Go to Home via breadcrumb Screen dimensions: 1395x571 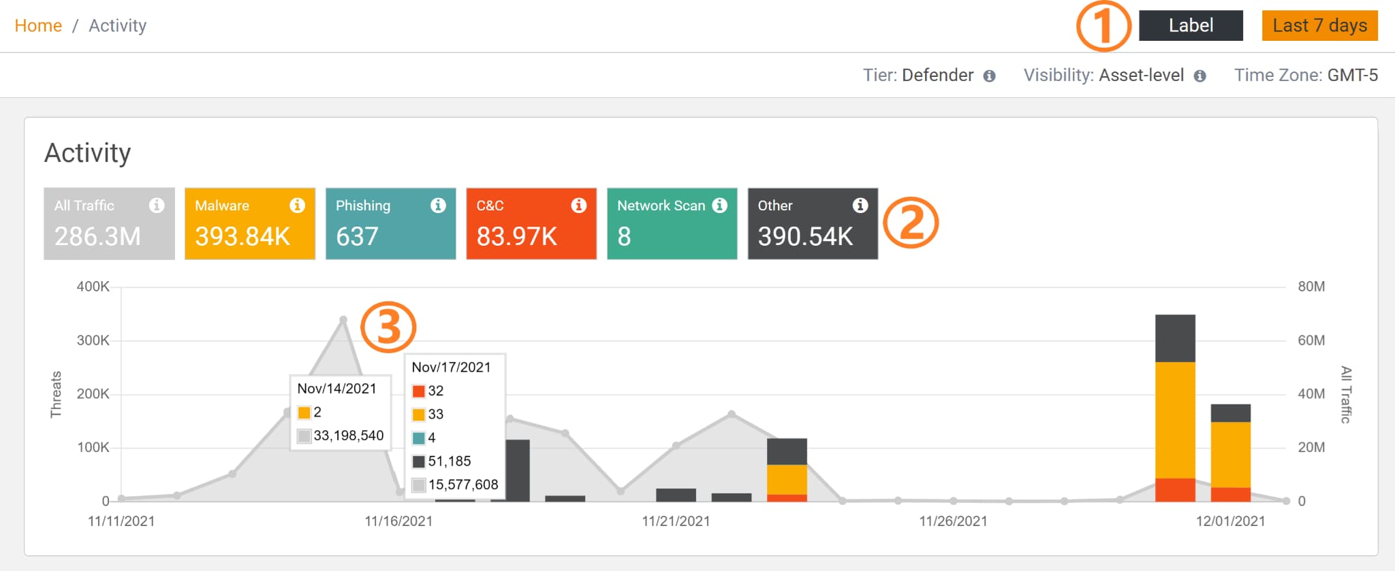[38, 26]
